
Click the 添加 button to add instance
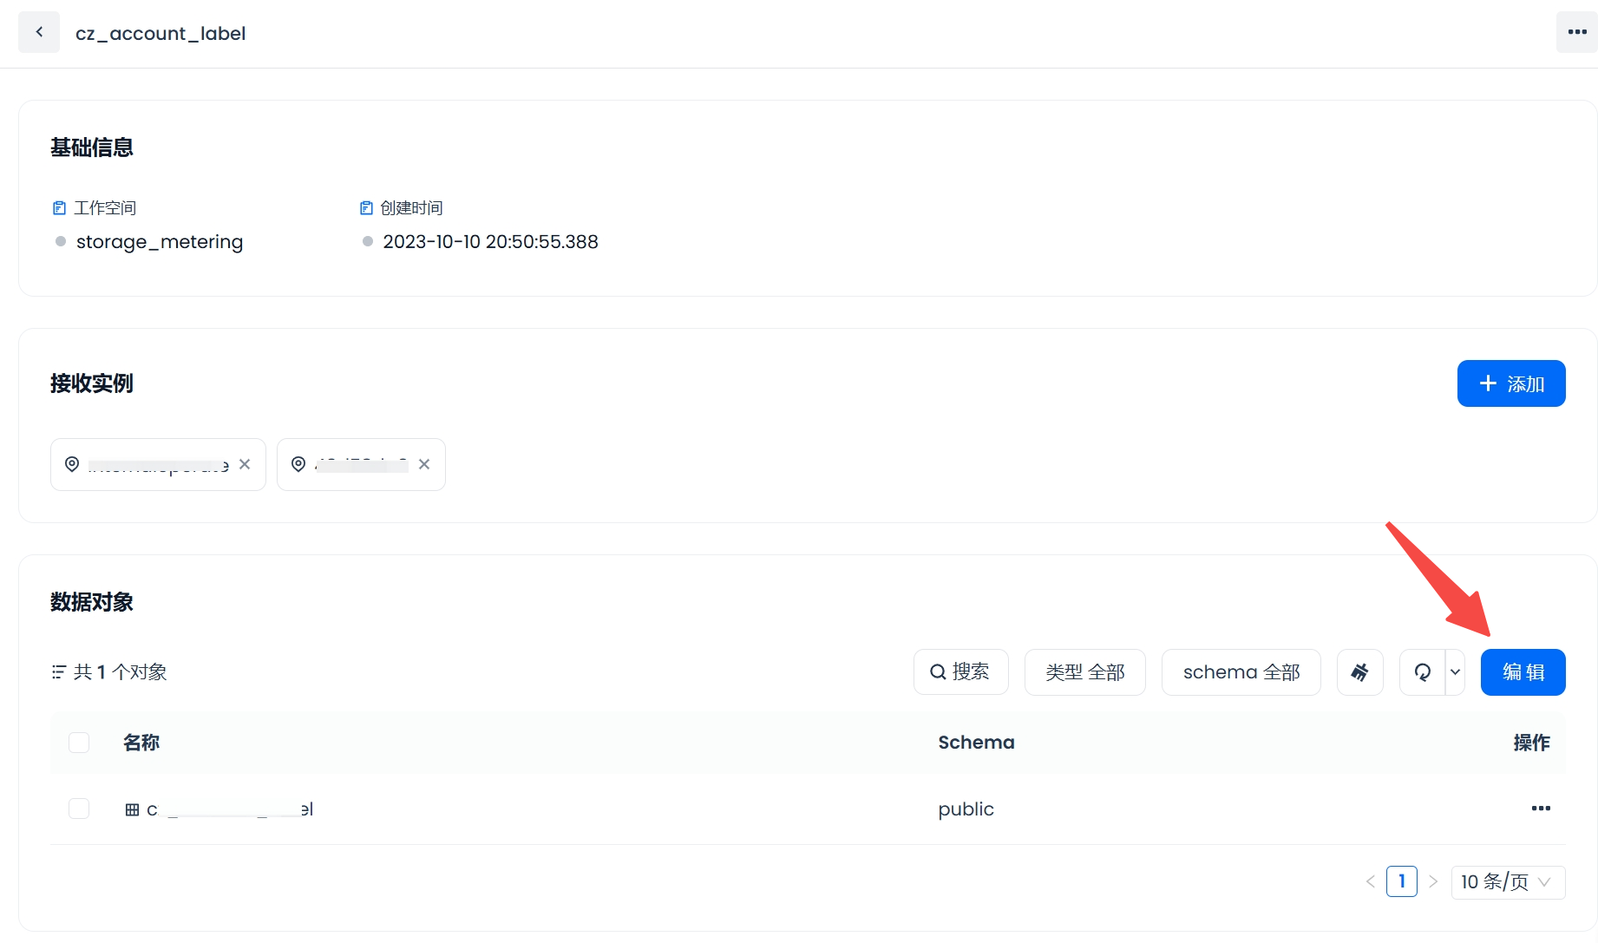[x=1510, y=383]
